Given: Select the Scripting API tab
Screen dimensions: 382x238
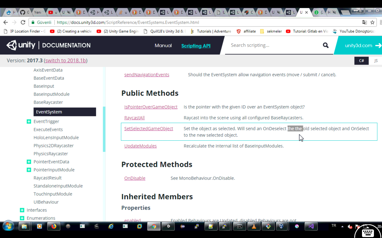Looking at the screenshot, I should (x=196, y=46).
